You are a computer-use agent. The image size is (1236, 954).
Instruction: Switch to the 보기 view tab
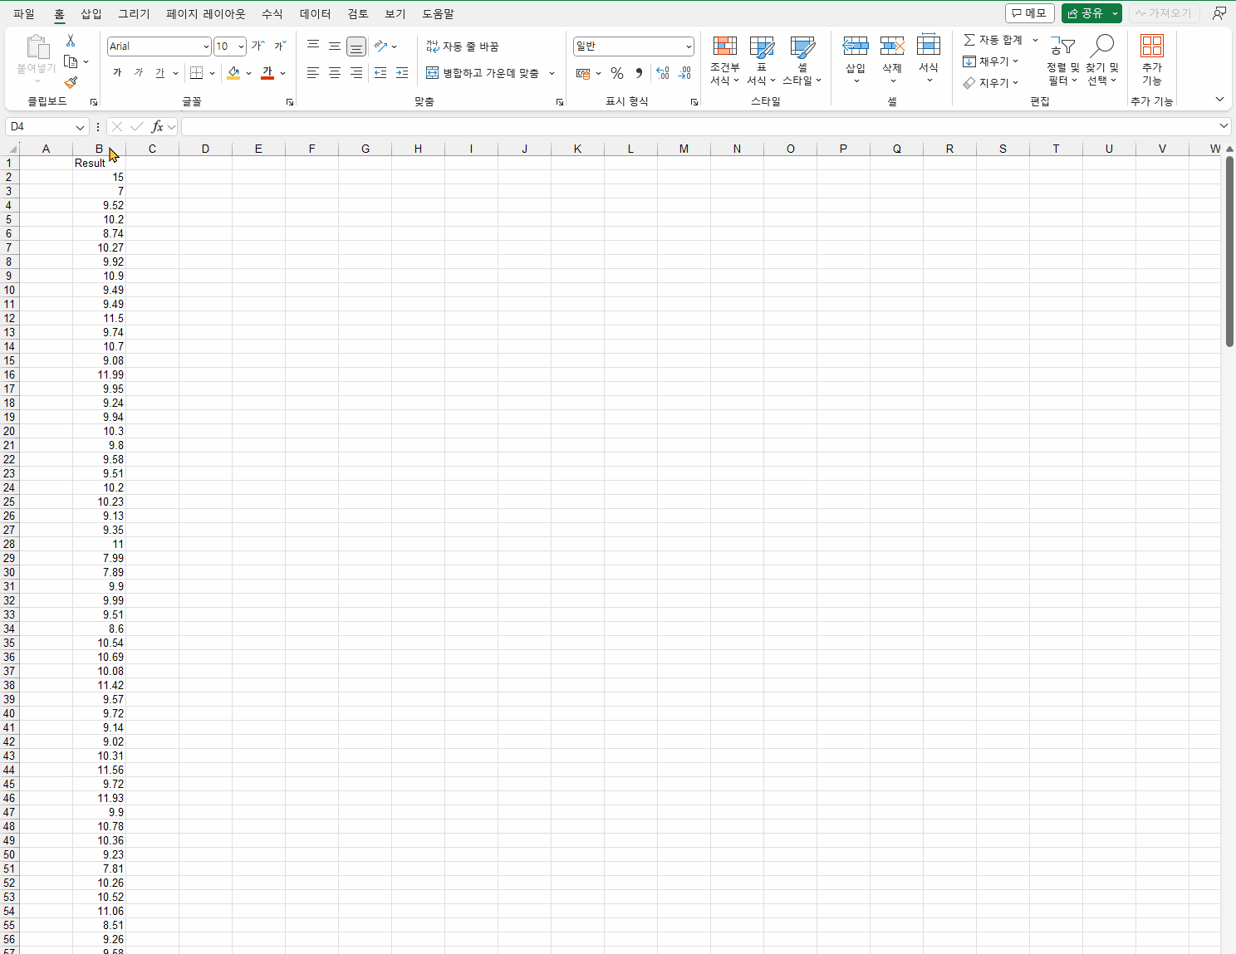[395, 14]
